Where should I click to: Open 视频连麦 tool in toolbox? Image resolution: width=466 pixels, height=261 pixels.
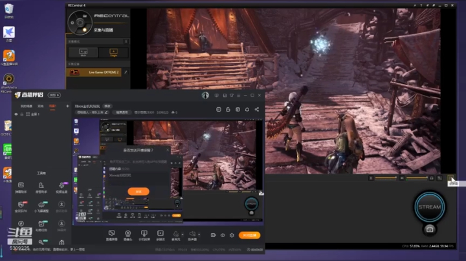tap(61, 188)
